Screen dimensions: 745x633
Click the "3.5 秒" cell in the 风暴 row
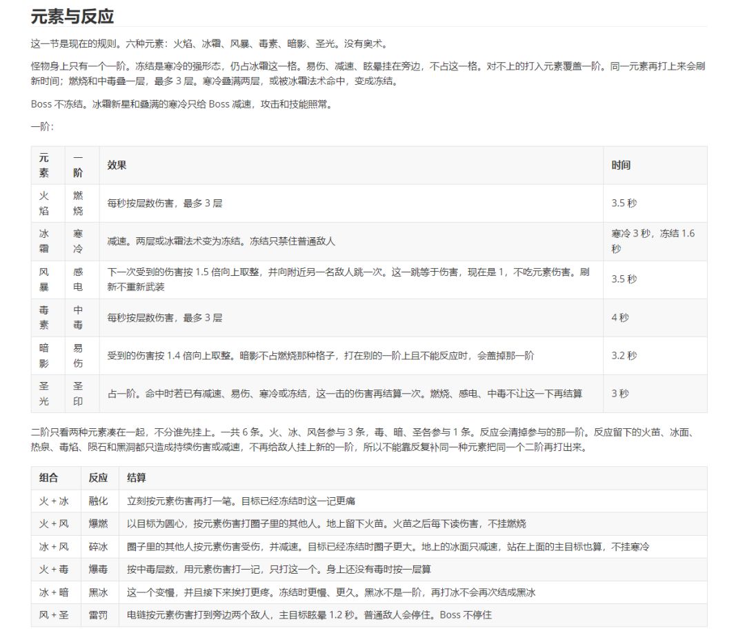coord(655,280)
